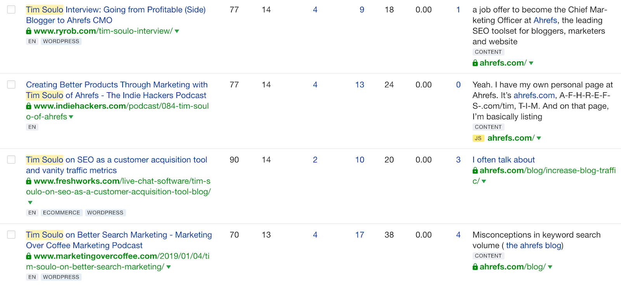The image size is (621, 286).
Task: Expand dropdown arrow beside ahrefs.com/blog/ target
Action: click(550, 267)
